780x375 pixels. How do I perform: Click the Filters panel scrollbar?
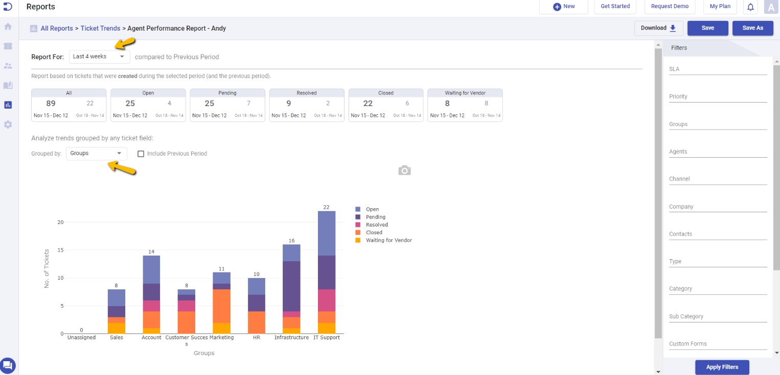[776, 167]
